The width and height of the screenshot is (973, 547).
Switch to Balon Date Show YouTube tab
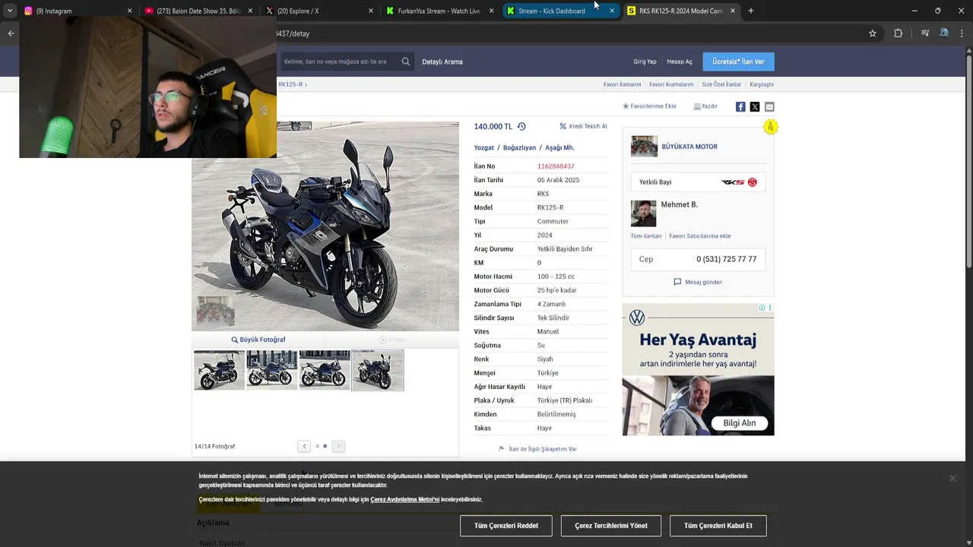click(199, 11)
